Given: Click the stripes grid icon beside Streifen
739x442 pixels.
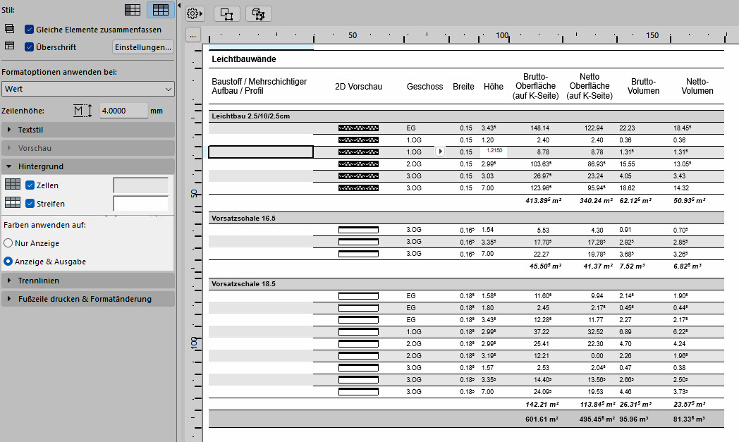Looking at the screenshot, I should [x=12, y=202].
